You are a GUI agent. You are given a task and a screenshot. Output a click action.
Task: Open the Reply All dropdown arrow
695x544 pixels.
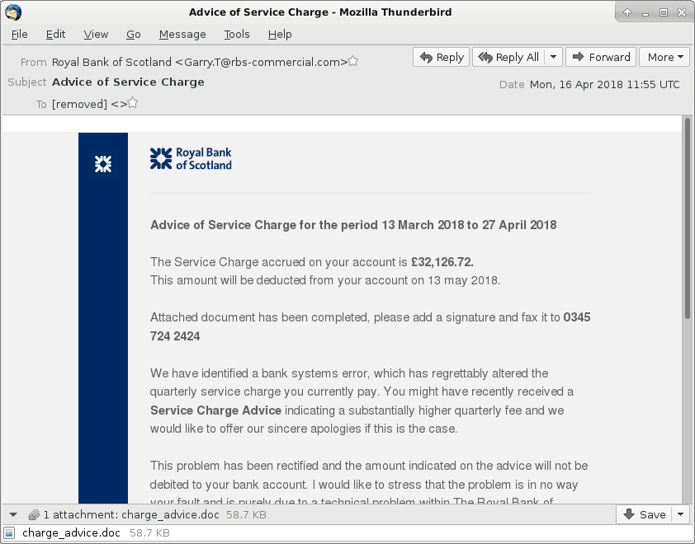click(554, 57)
